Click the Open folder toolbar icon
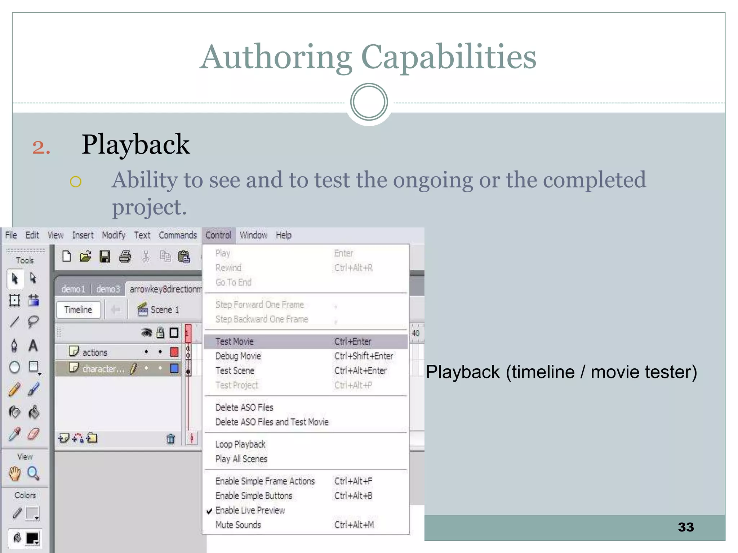 pos(86,256)
